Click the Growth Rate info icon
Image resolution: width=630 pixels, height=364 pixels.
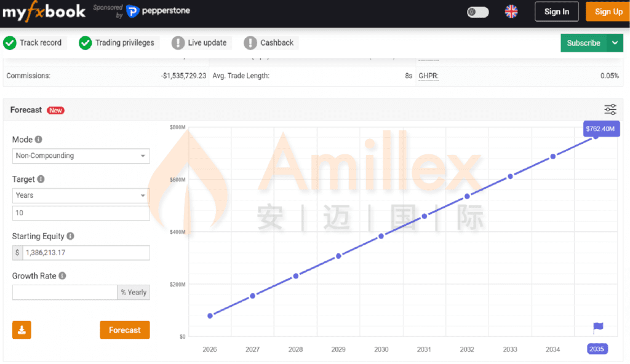tap(62, 276)
